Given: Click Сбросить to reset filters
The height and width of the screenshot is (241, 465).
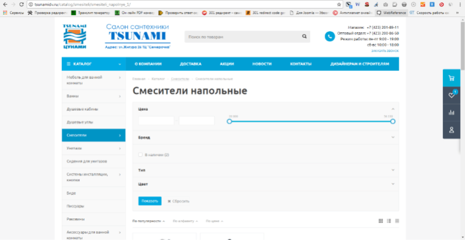Looking at the screenshot, I should pos(178,201).
